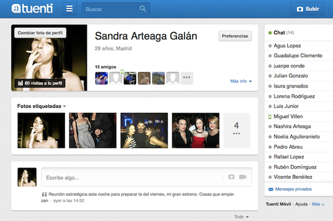The image size is (333, 221).
Task: Click the Tuenti logo
Action: [x=32, y=8]
